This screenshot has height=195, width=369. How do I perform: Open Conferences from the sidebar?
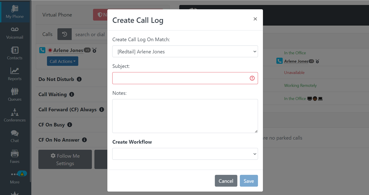pos(15,115)
